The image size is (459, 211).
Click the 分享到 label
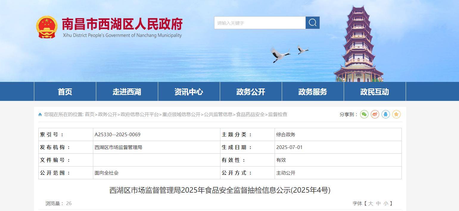click(348, 115)
